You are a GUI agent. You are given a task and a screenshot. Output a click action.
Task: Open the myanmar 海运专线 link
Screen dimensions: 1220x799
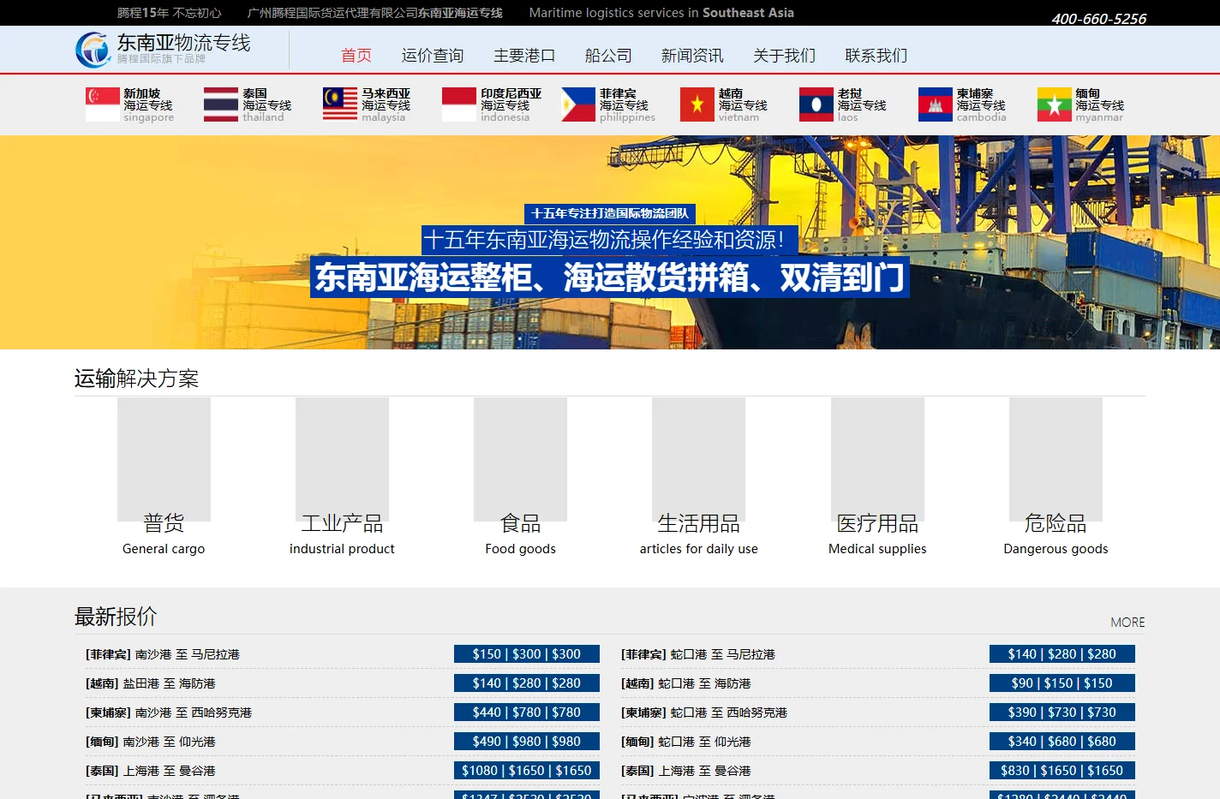[1099, 105]
